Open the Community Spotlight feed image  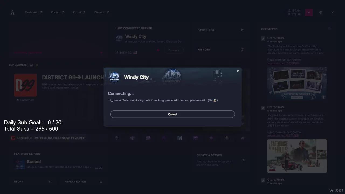tap(297, 83)
